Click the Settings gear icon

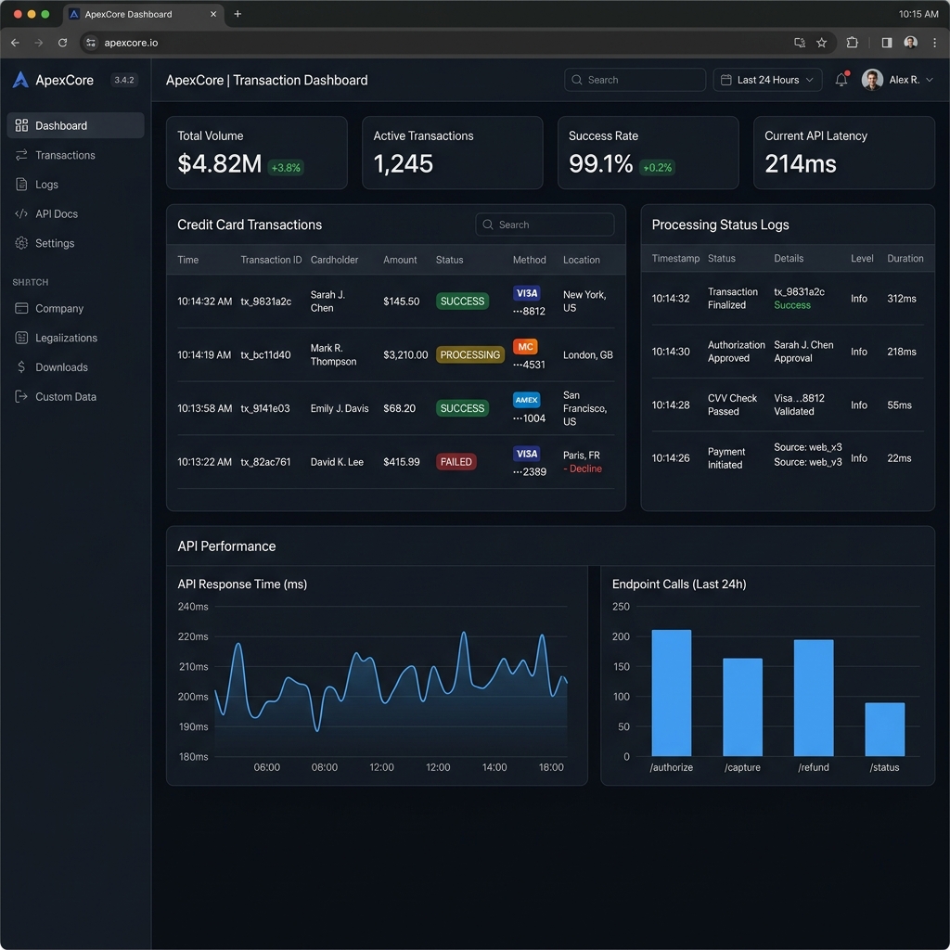tap(22, 243)
